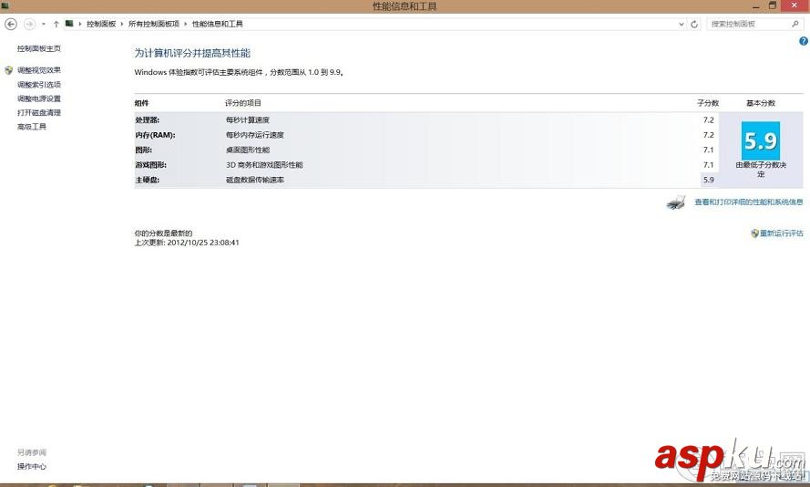Open 调整索引选项 link

(39, 84)
